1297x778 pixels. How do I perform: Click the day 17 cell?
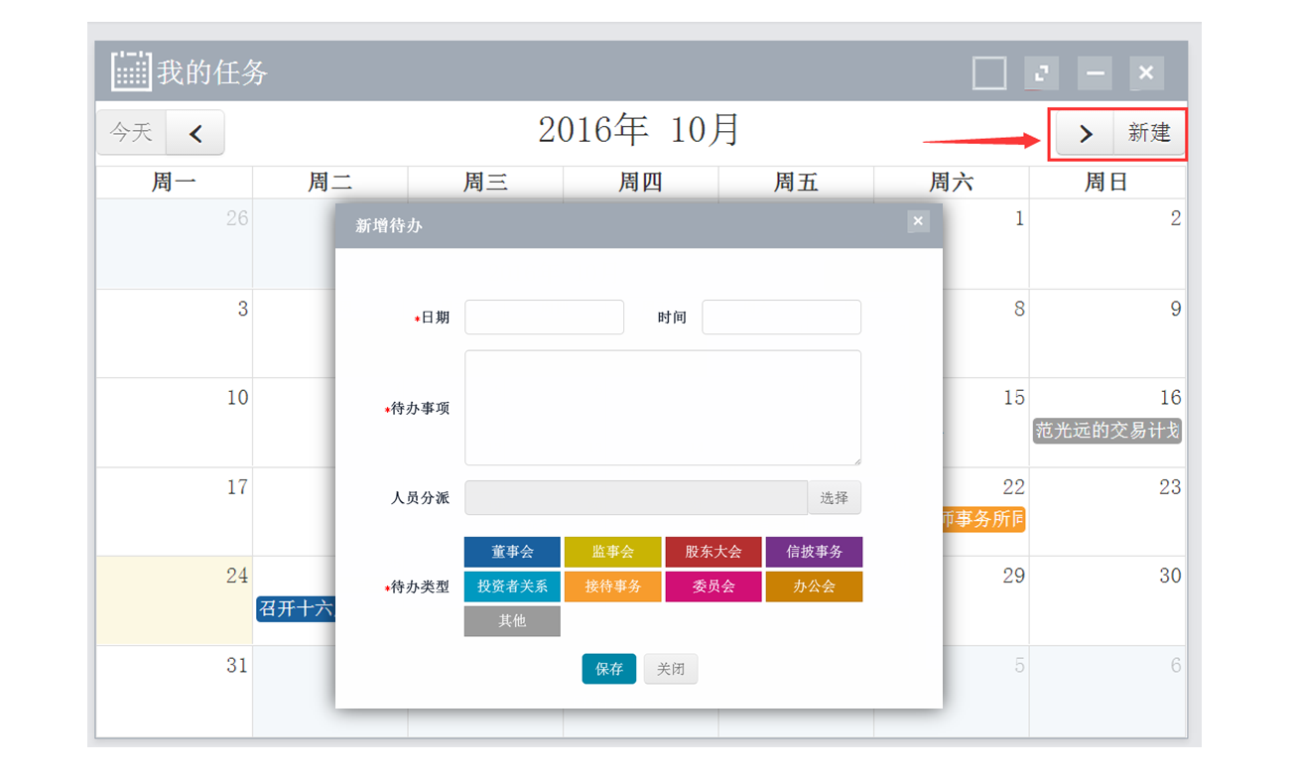175,511
